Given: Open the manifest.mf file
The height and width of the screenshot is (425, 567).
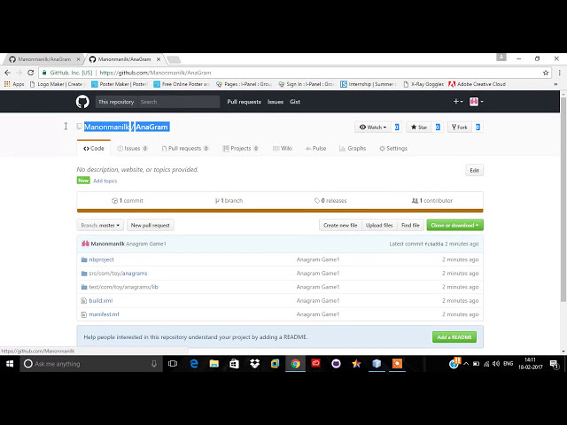Looking at the screenshot, I should 104,314.
